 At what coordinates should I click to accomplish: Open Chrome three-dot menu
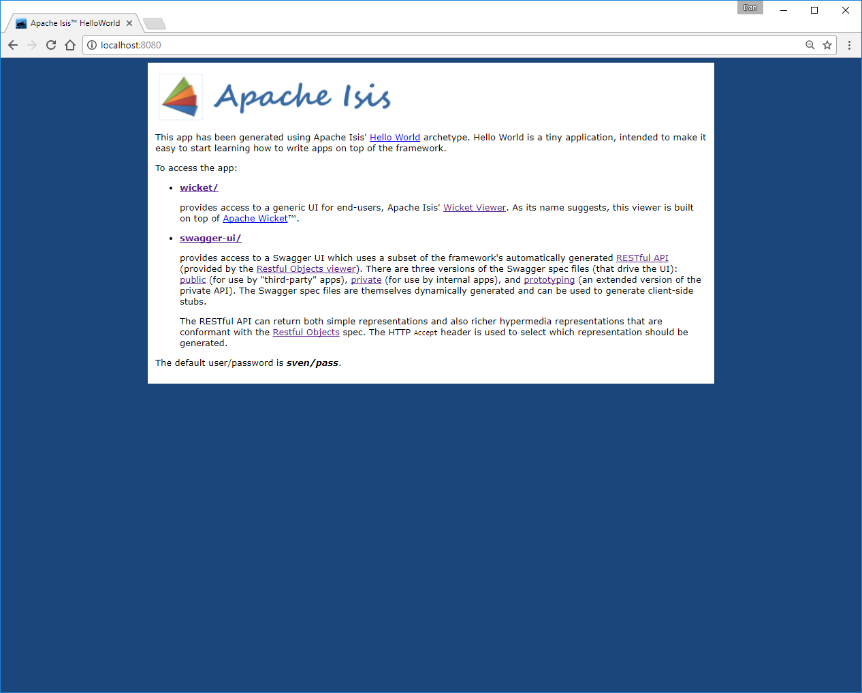pos(849,45)
